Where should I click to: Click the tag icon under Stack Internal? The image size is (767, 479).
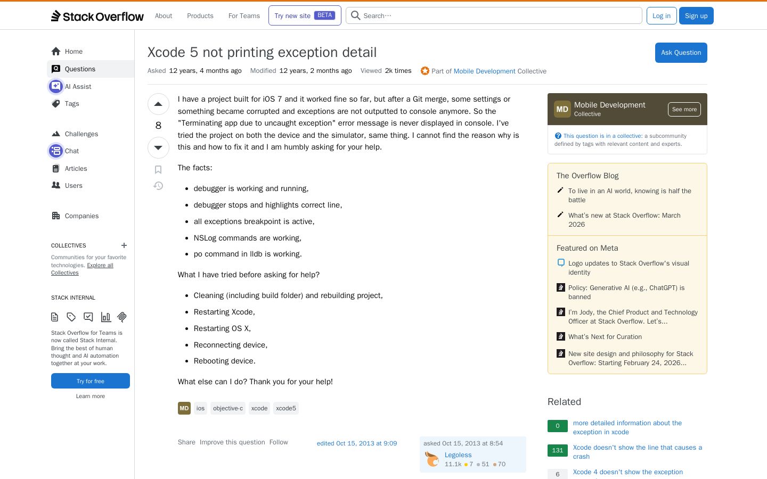point(71,317)
